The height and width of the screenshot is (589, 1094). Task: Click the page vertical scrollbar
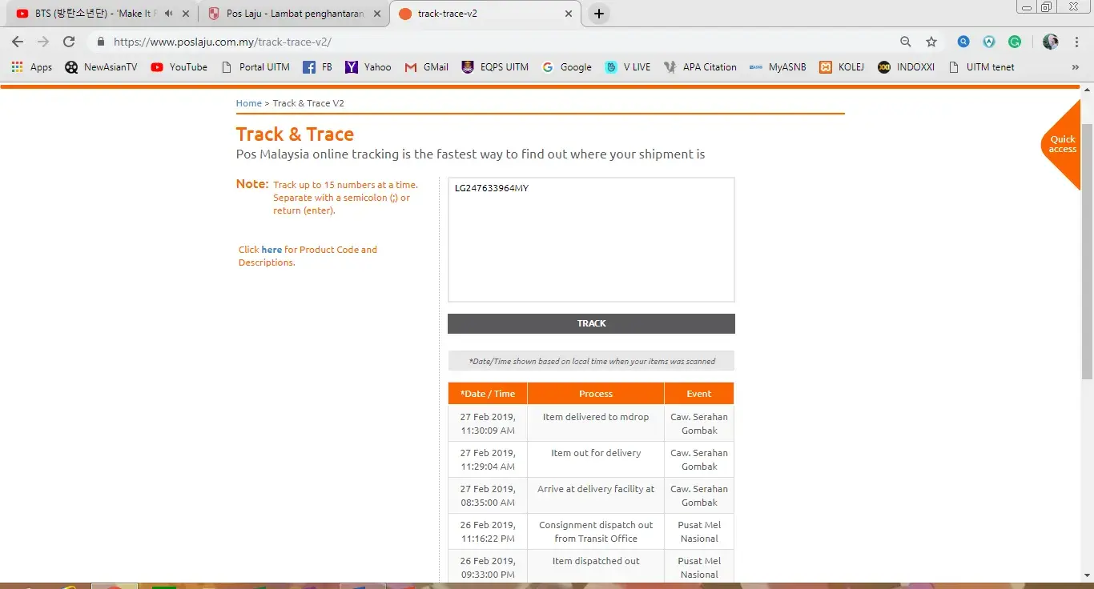1087,250
